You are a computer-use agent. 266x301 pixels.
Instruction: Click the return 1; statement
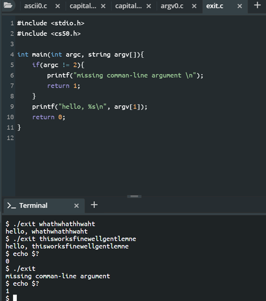click(63, 86)
